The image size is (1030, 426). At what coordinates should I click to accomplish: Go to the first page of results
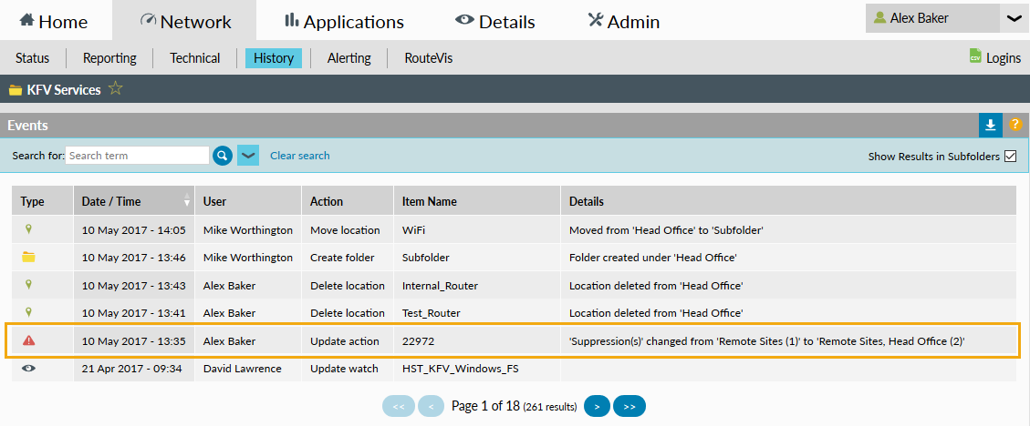(398, 406)
